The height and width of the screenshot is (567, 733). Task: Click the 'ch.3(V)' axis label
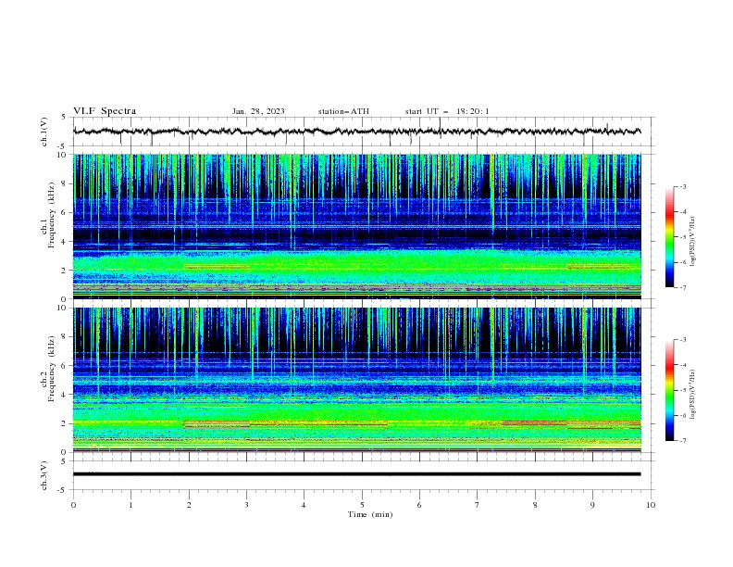(44, 475)
